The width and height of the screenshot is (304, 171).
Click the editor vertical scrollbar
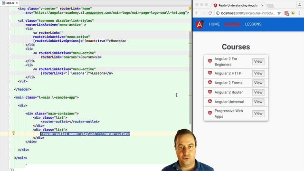pos(190,77)
